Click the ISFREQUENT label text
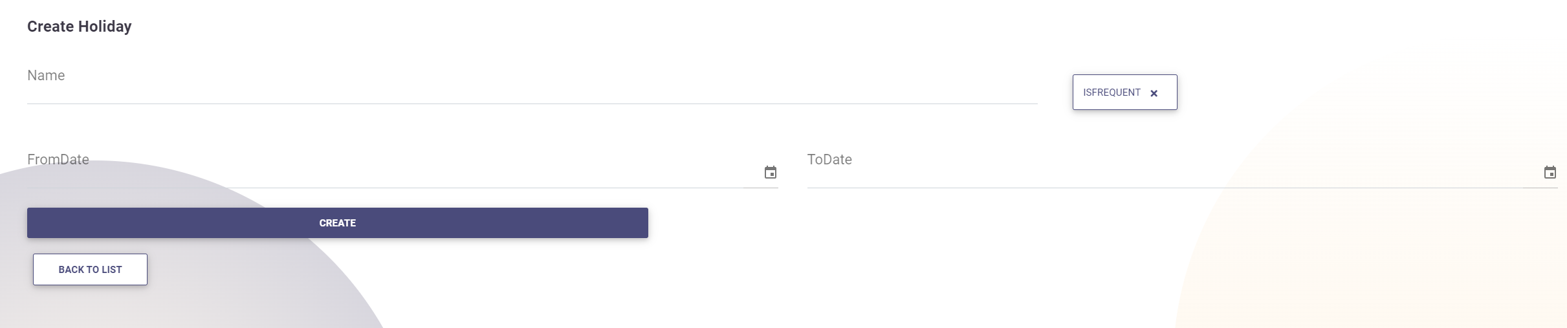Screen dimensions: 1567x328 pos(1112,93)
